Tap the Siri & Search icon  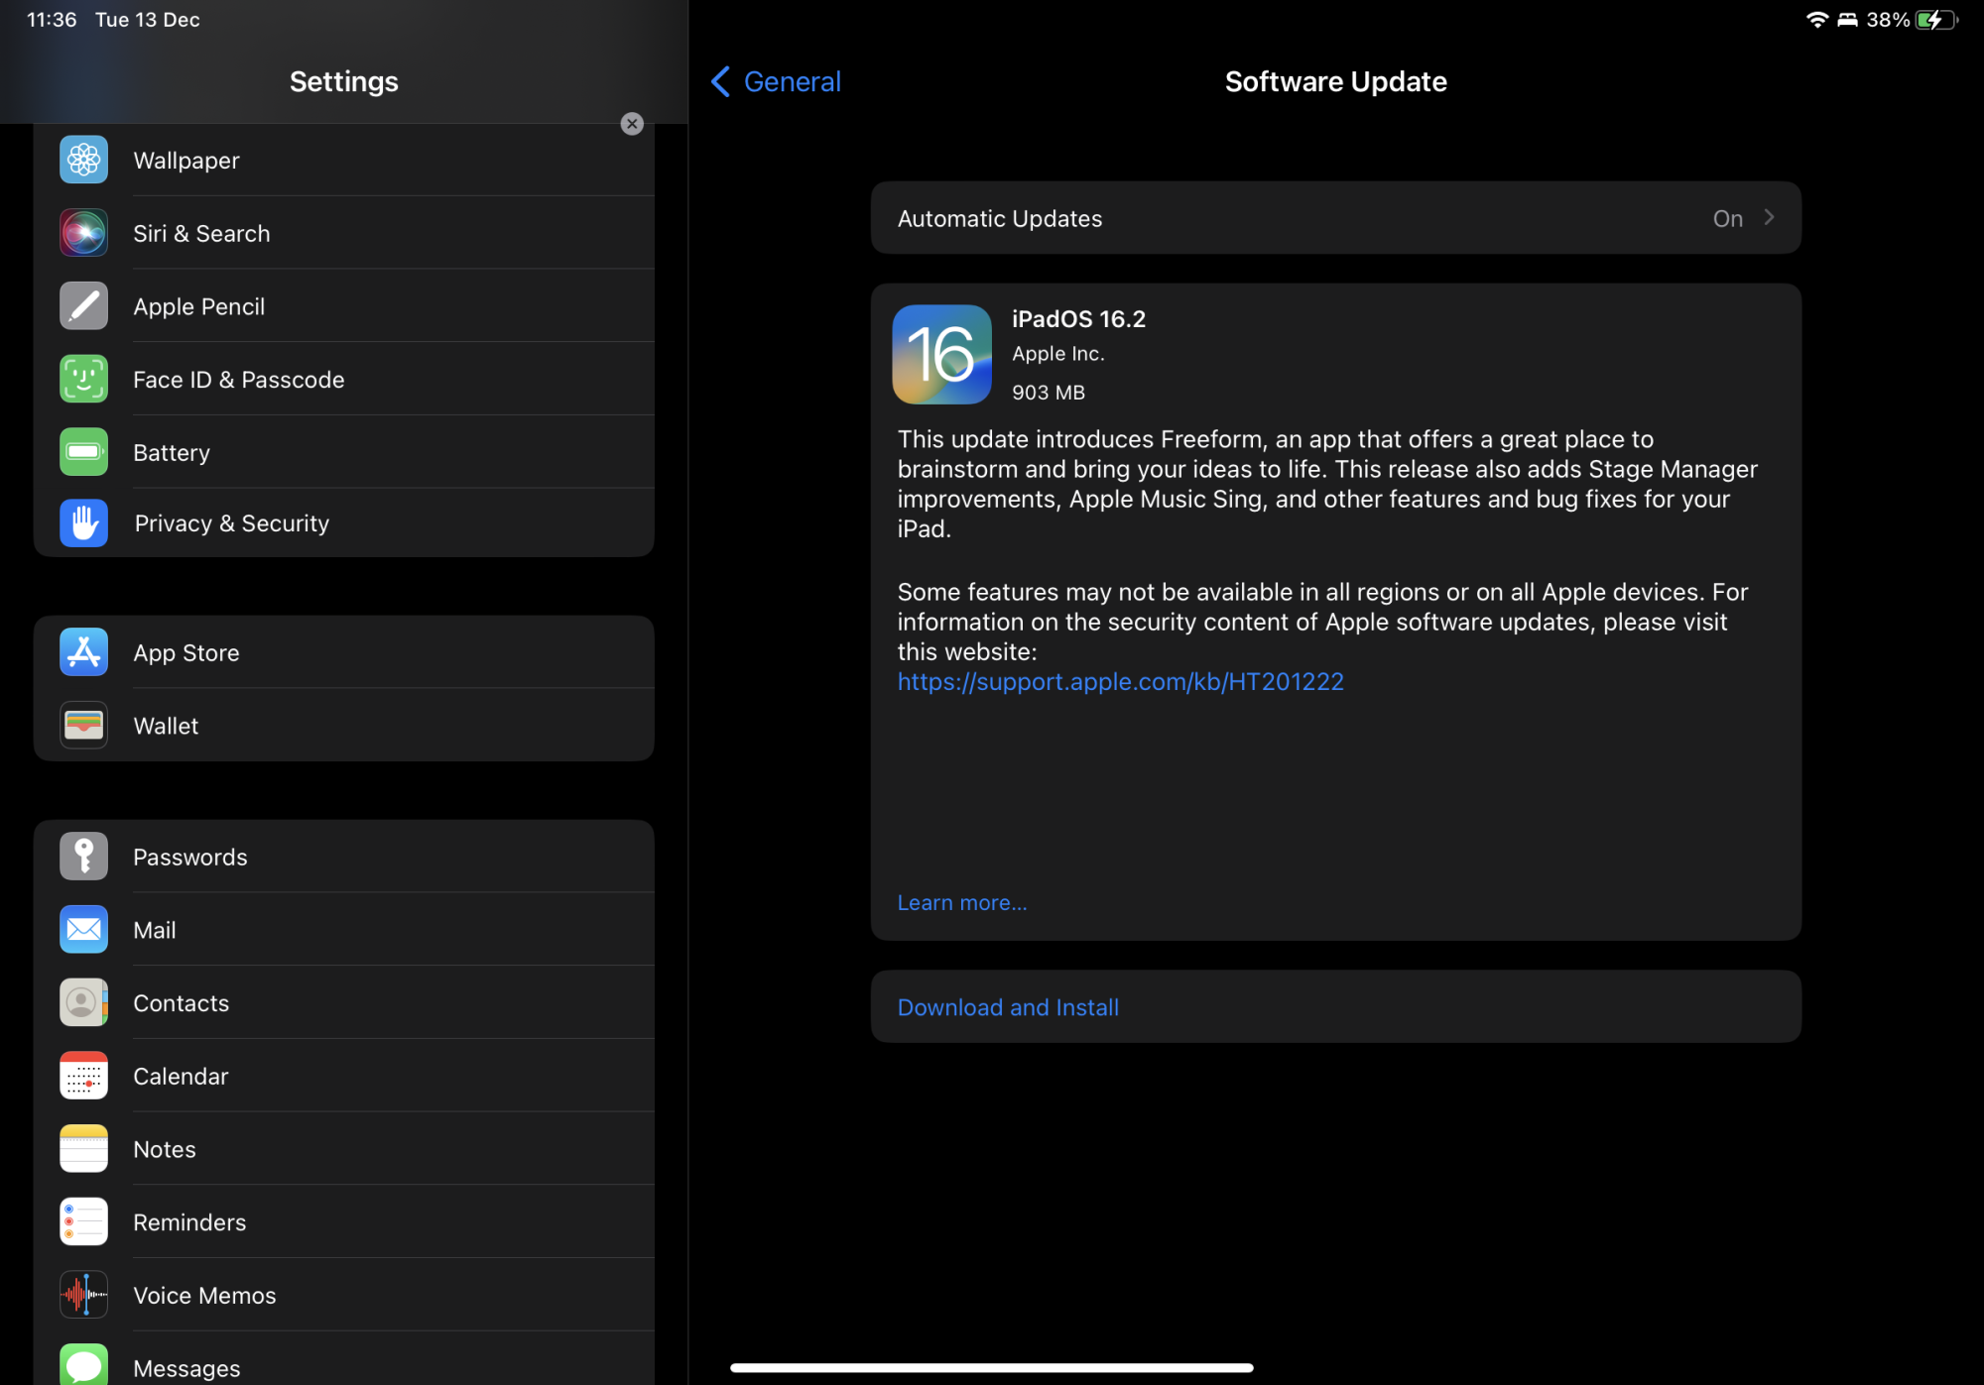(83, 233)
